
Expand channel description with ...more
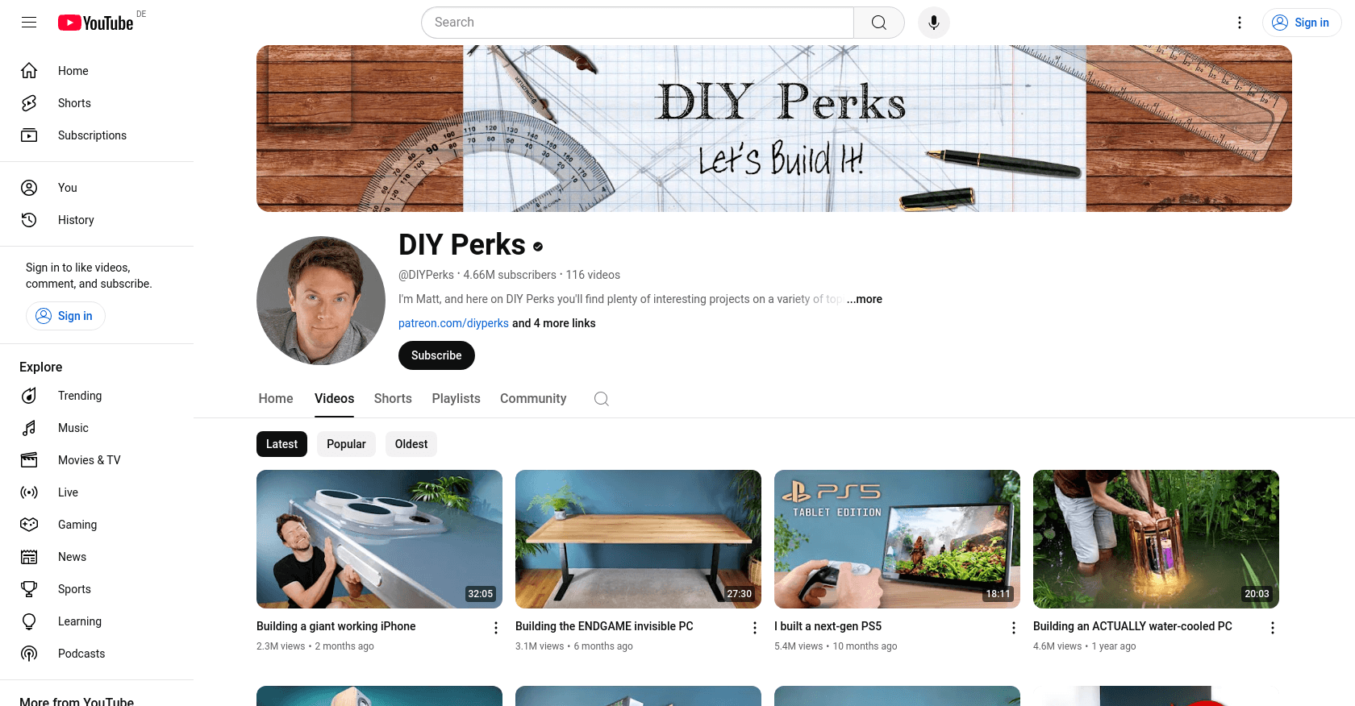point(865,299)
